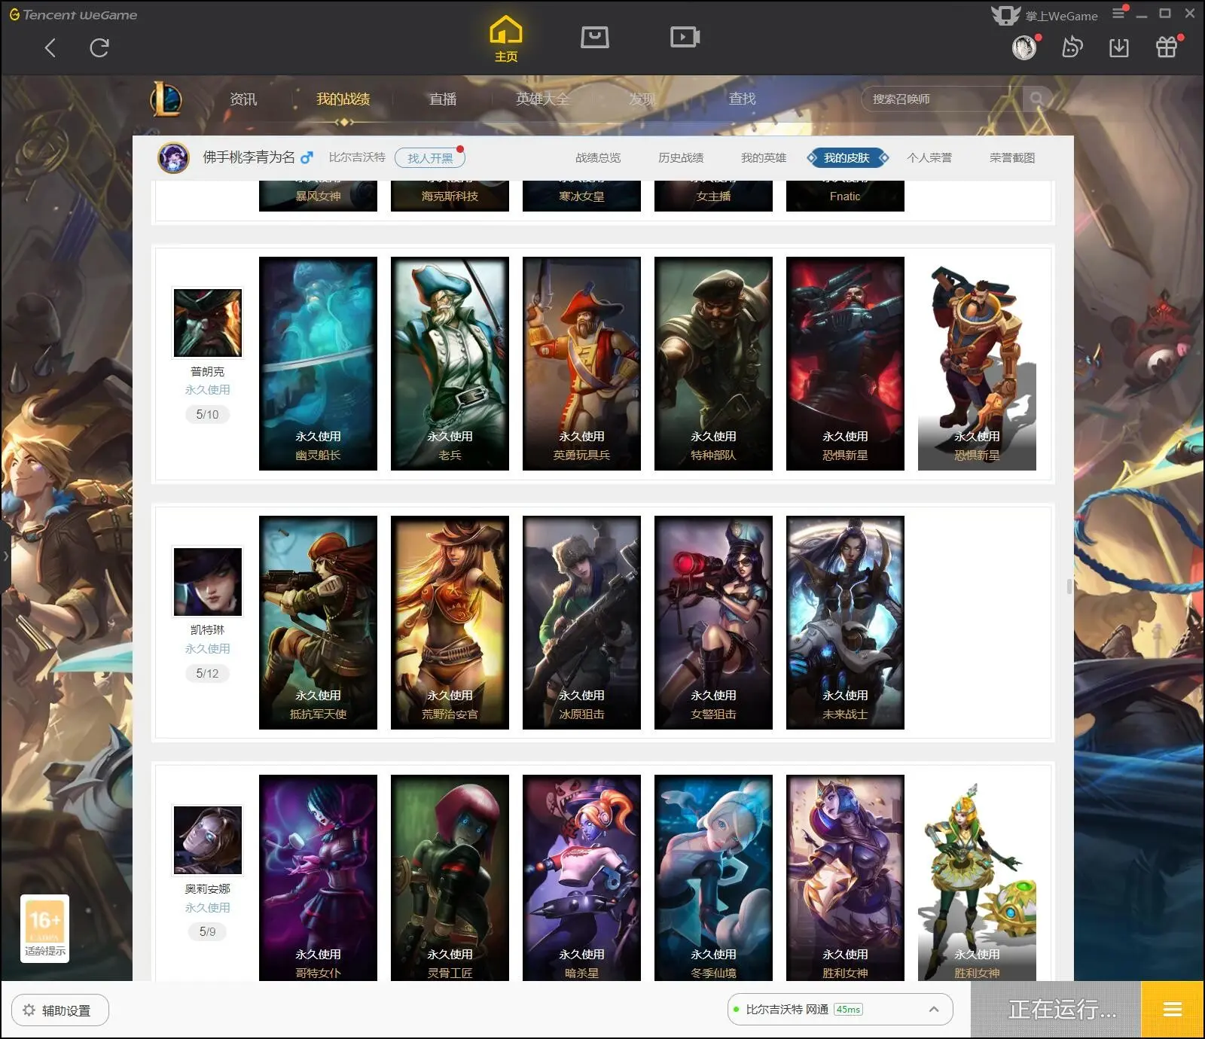
Task: Click the 5/12 skin count for 凯特琳
Action: pos(208,673)
